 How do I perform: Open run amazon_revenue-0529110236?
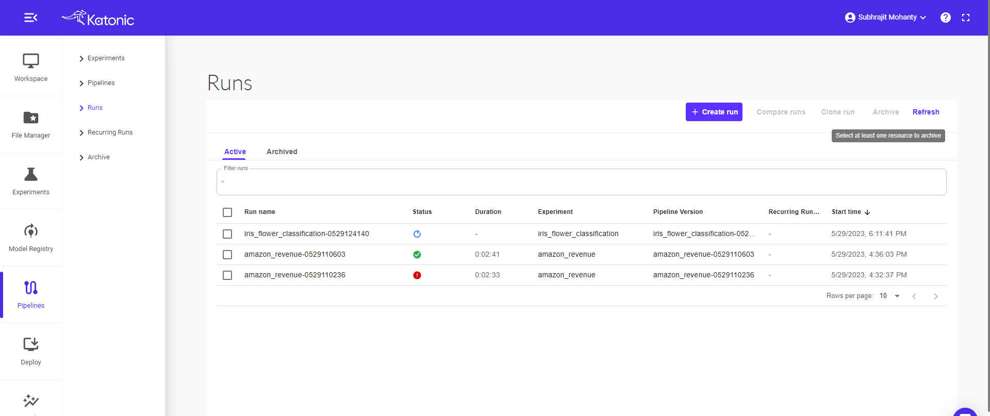tap(295, 275)
